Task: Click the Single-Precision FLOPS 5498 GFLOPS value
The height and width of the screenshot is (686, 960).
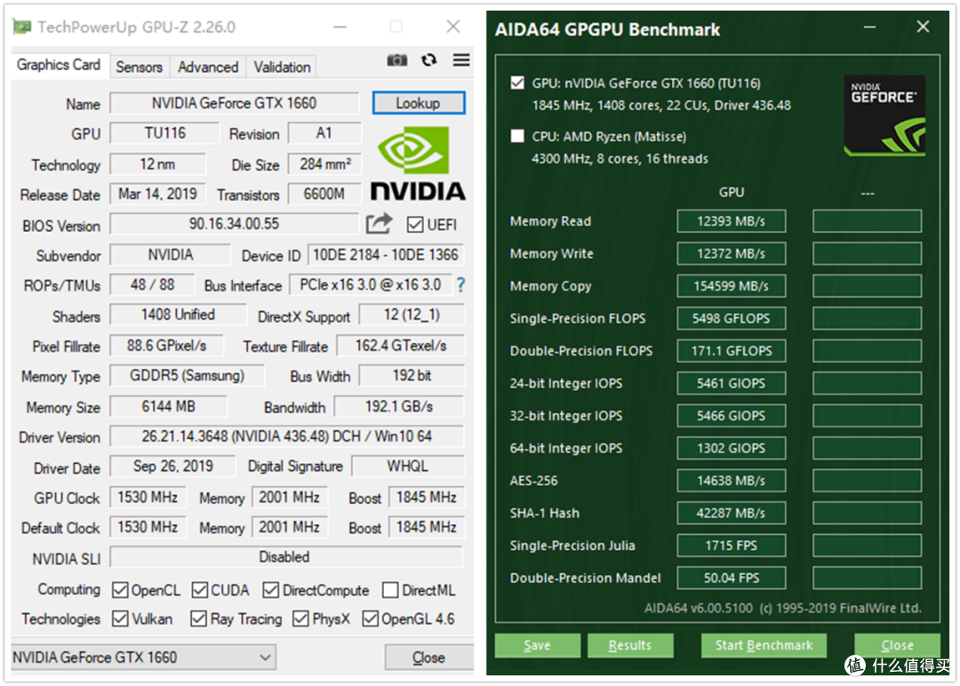Action: click(x=731, y=318)
